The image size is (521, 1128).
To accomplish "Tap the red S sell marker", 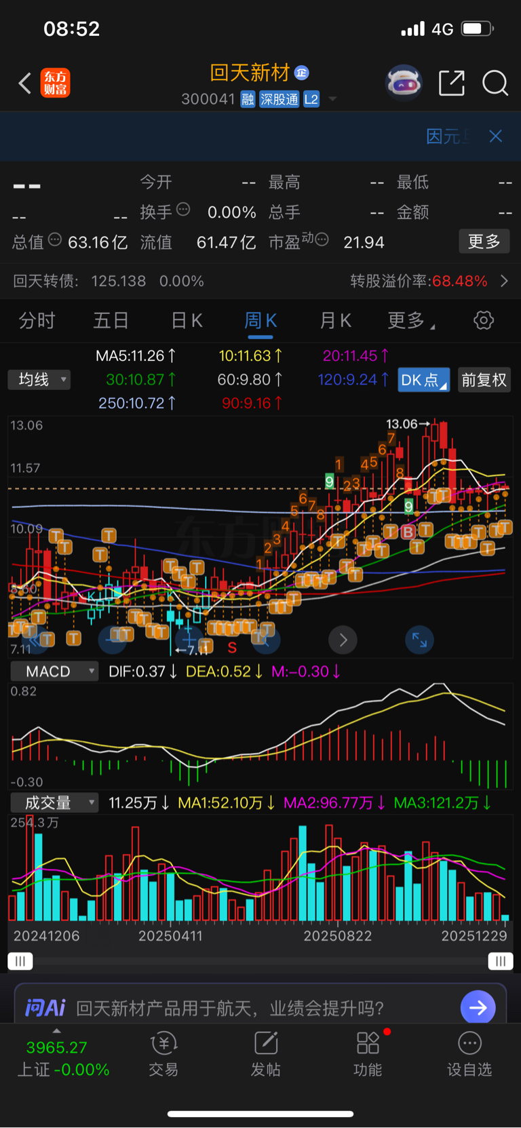I will (x=232, y=648).
